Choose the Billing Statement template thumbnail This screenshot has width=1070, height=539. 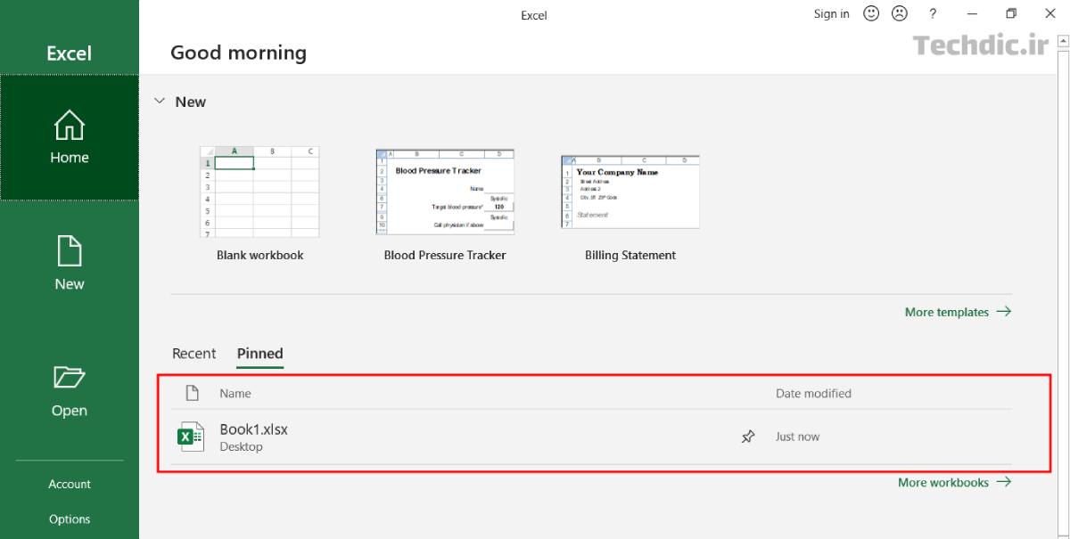[630, 192]
